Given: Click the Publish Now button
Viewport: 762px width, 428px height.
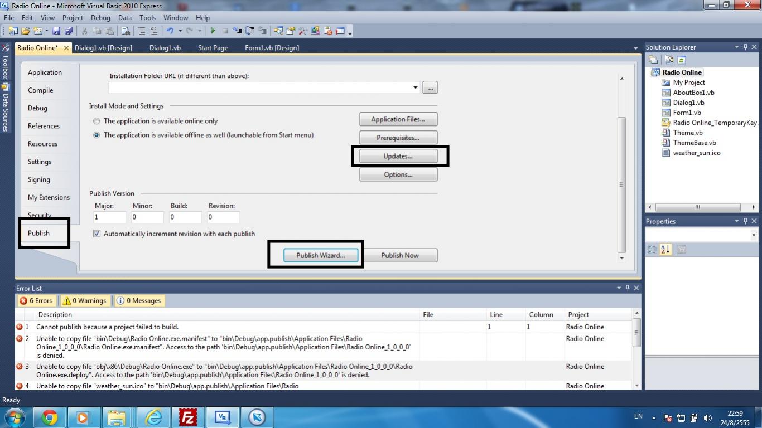Looking at the screenshot, I should click(400, 255).
